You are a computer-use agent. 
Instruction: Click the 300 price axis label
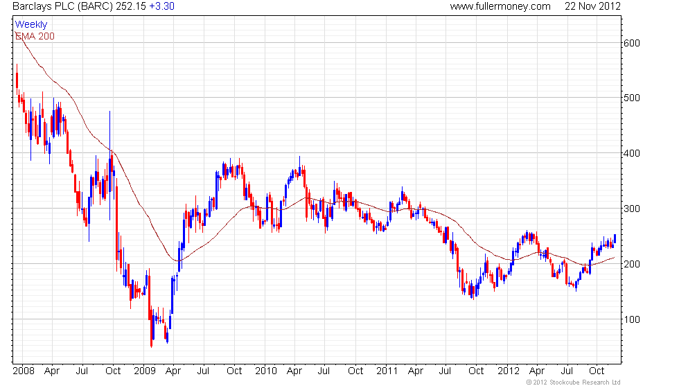tap(631, 209)
